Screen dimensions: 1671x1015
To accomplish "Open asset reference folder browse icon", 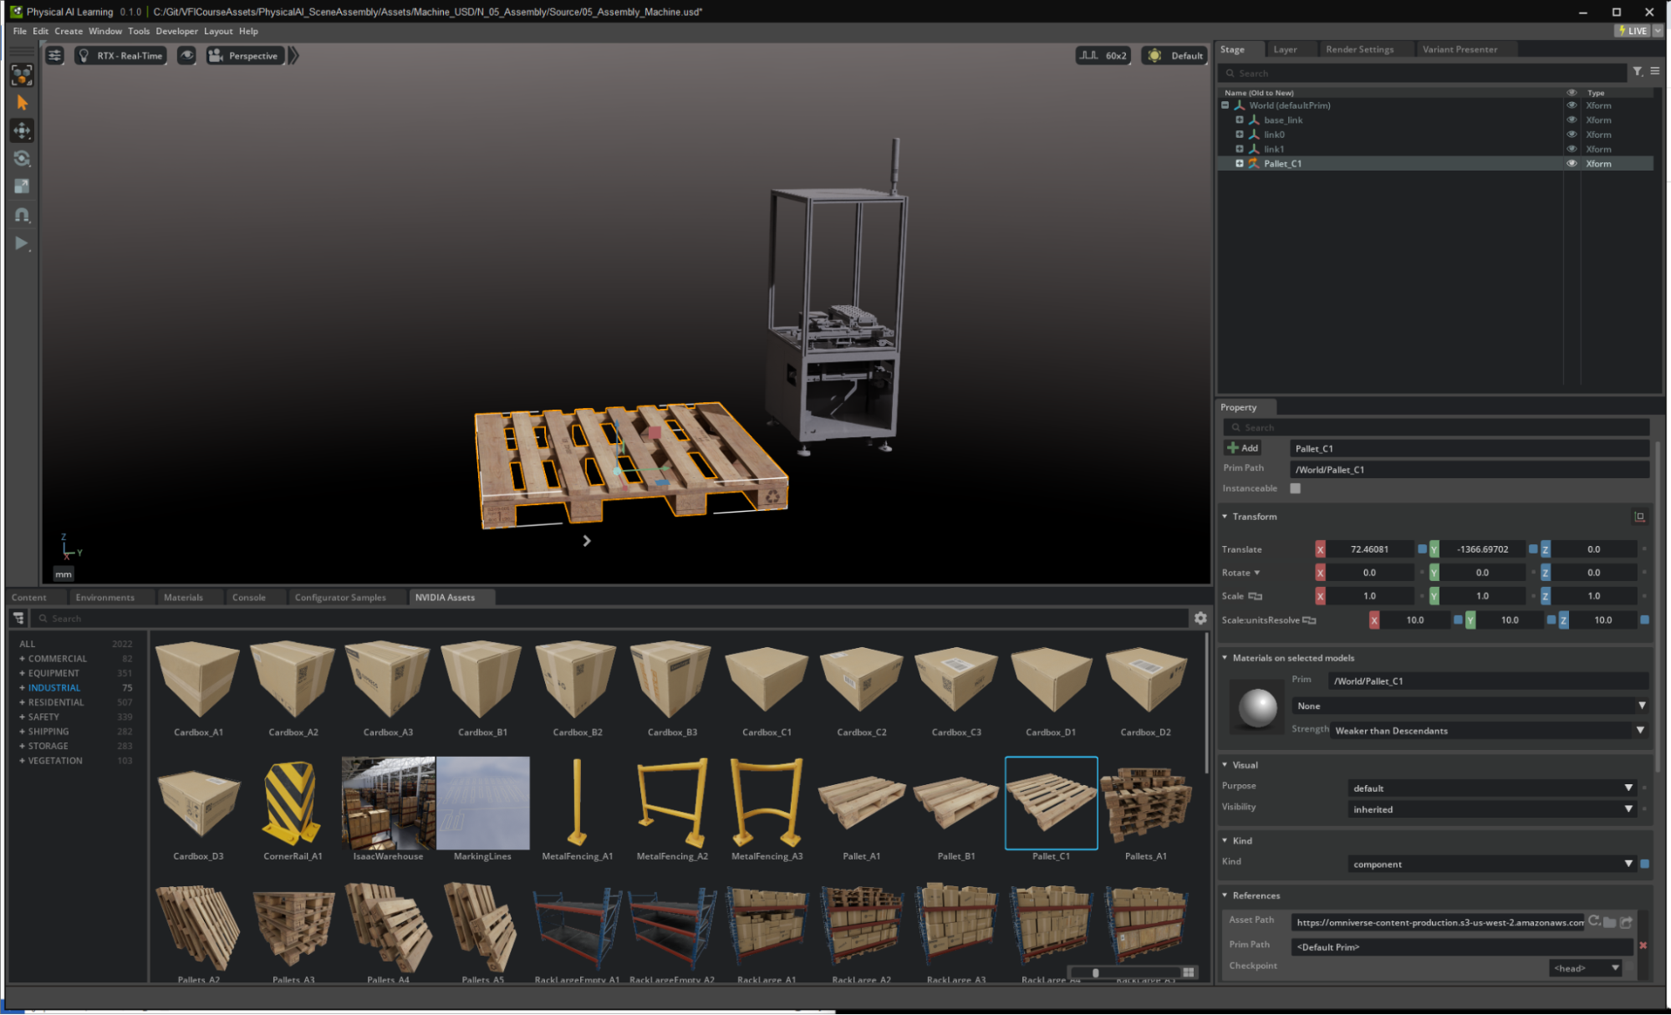I will pyautogui.click(x=1610, y=921).
